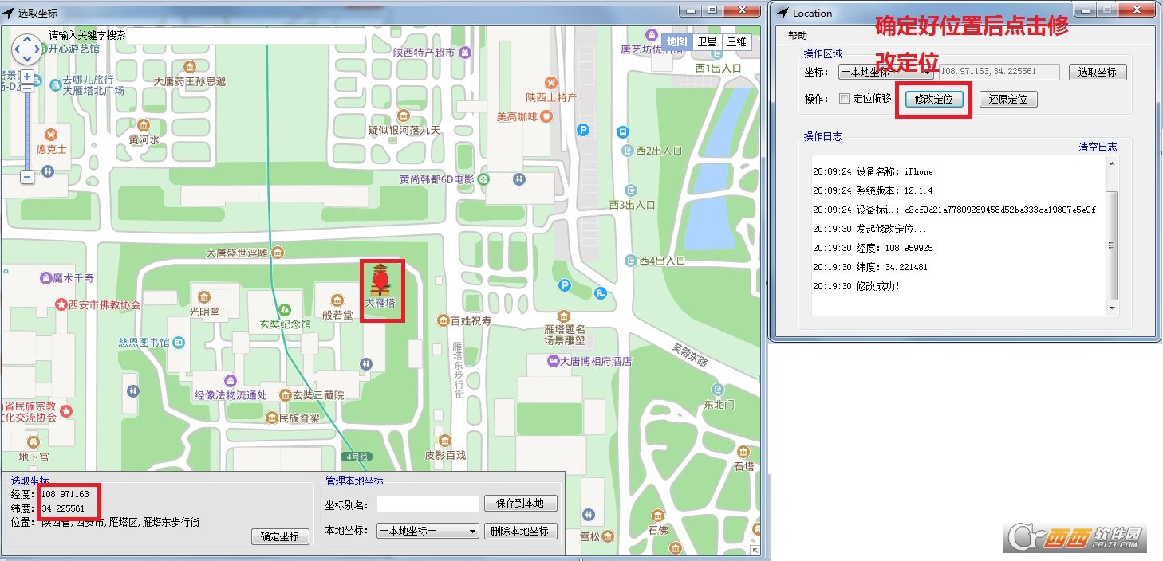Click the 玄奘纪念馆 green marker icon
Image resolution: width=1163 pixels, height=561 pixels.
point(285,308)
